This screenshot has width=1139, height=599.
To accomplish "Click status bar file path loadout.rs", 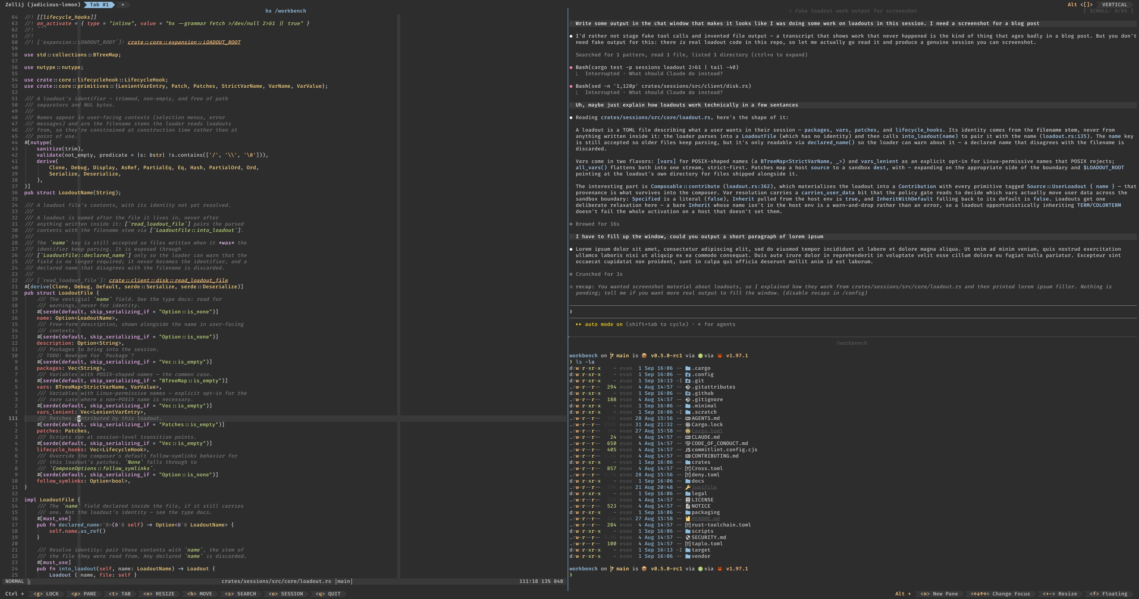I will tap(276, 582).
